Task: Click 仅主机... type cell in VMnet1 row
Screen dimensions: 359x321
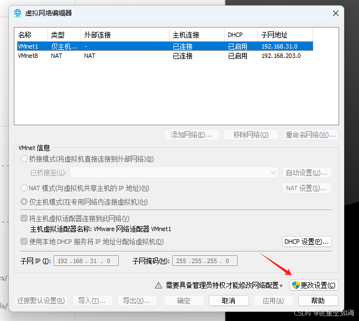Action: [x=64, y=46]
